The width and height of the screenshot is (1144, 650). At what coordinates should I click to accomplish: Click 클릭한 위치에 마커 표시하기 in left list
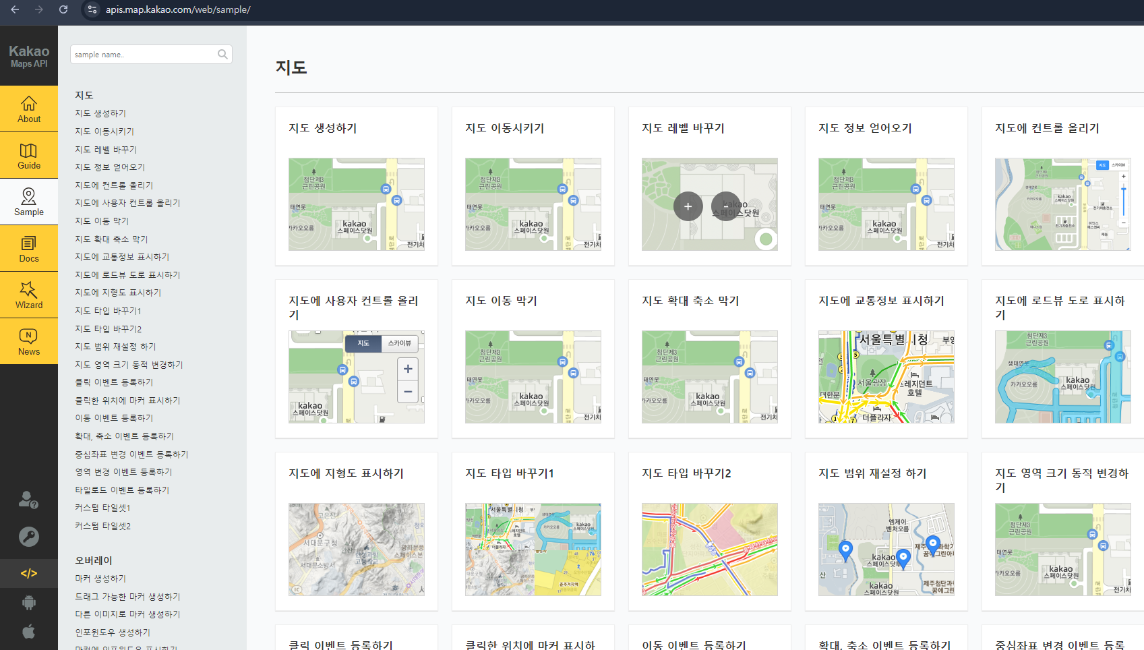(x=127, y=401)
